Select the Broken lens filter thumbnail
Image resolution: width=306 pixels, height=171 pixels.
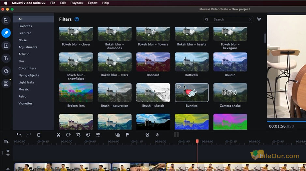(x=76, y=93)
